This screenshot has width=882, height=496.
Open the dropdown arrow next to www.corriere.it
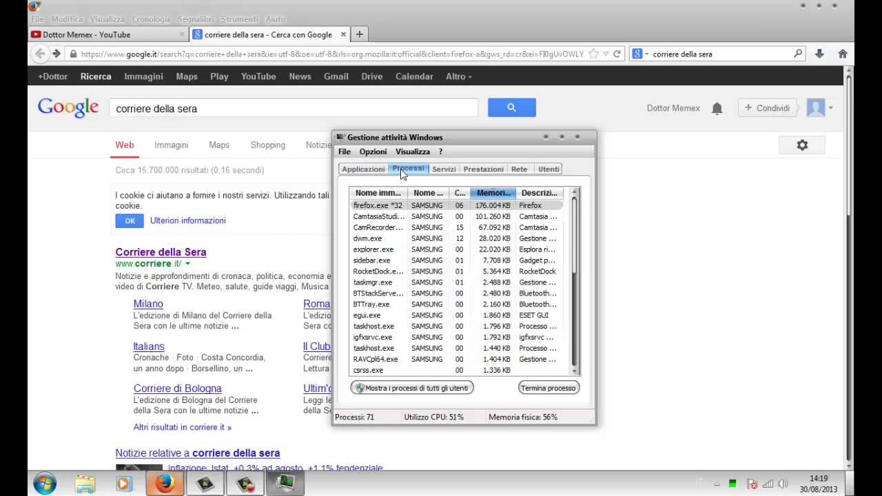click(187, 264)
